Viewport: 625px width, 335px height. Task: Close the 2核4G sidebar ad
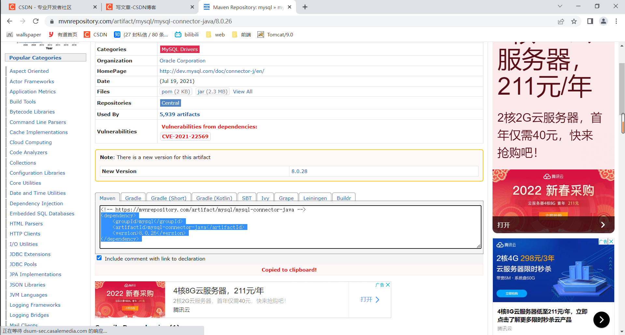[x=611, y=241]
